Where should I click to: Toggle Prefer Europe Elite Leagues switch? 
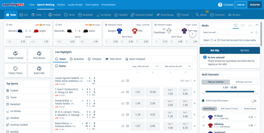[254, 101]
